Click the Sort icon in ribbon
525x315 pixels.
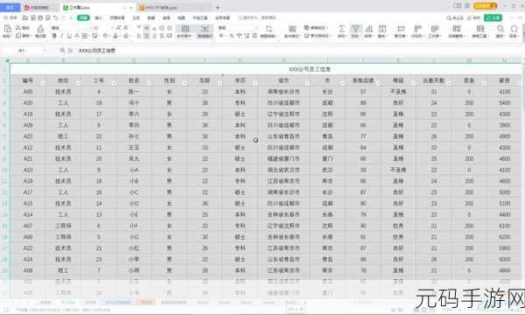click(x=368, y=29)
